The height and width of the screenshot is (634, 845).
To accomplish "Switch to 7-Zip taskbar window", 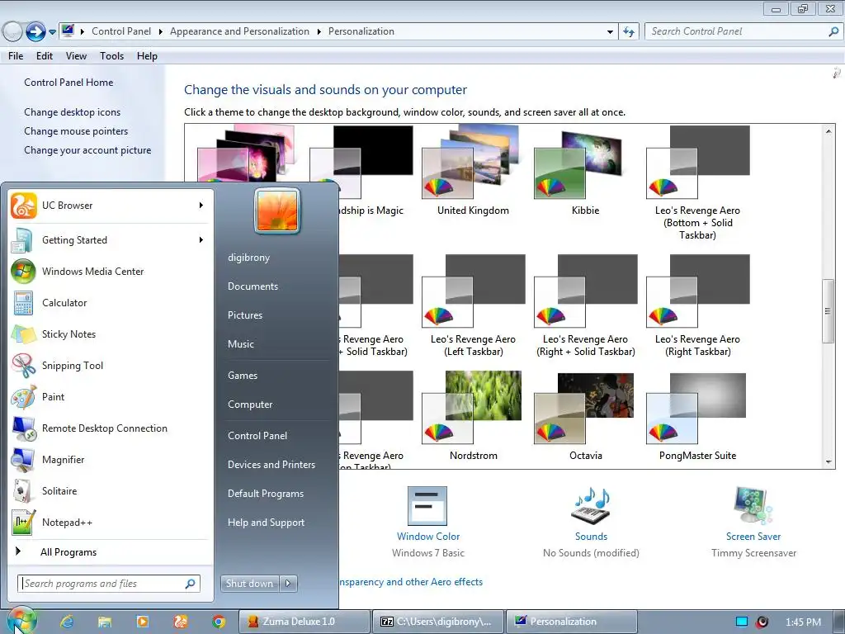I will pyautogui.click(x=437, y=622).
